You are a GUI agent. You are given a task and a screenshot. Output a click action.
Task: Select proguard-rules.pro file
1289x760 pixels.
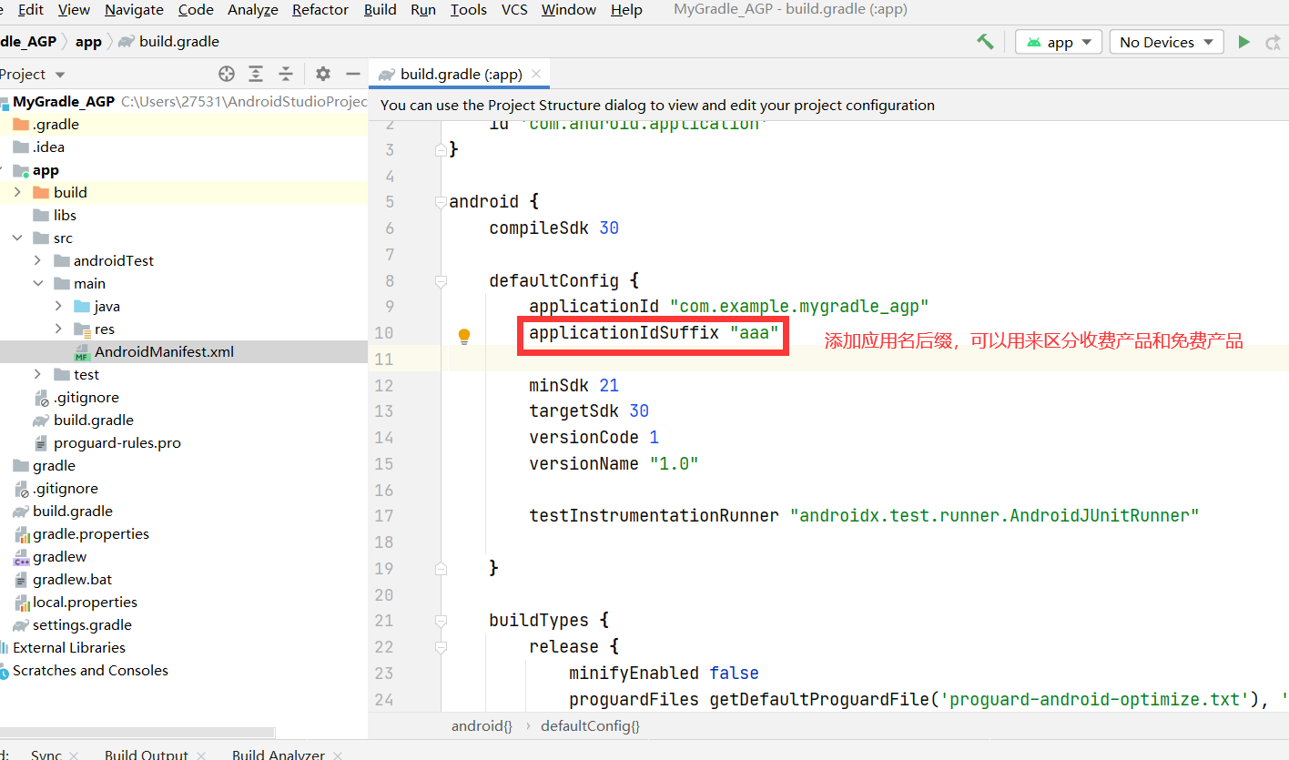(x=117, y=442)
